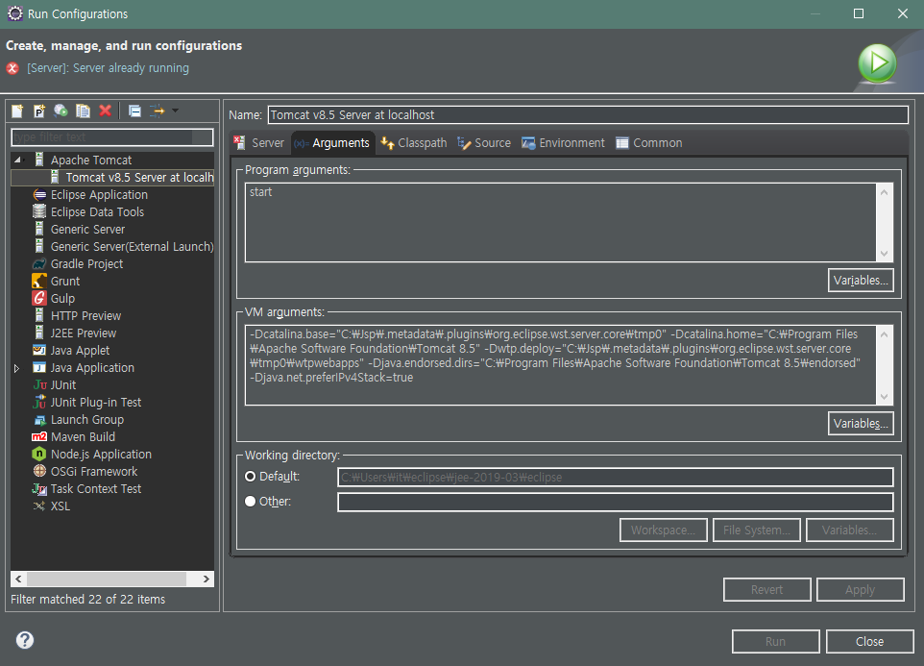The width and height of the screenshot is (924, 666).
Task: Click Filter matched 22 of 22 items text
Action: (x=87, y=599)
